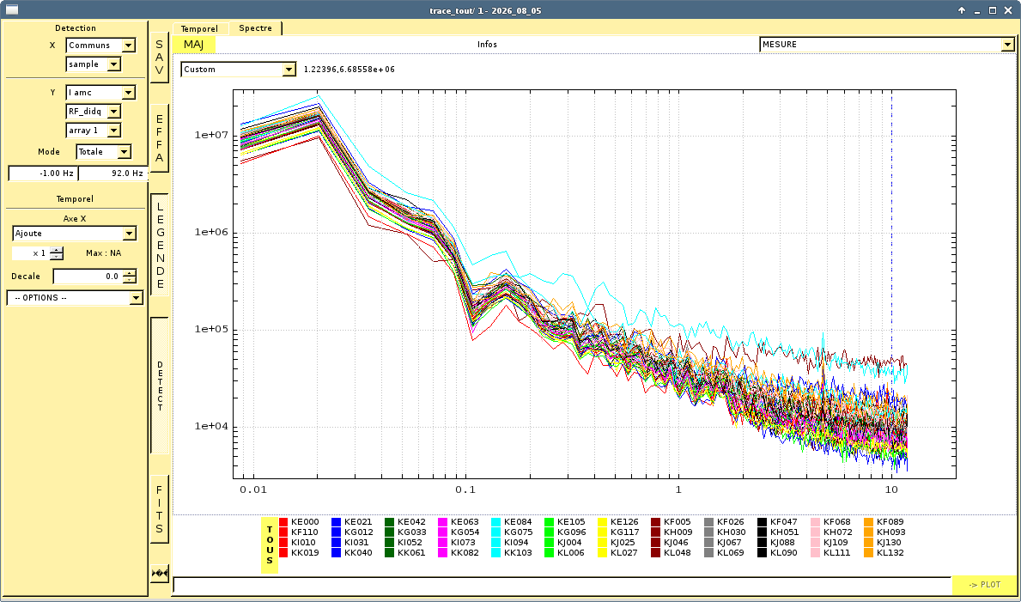
Task: Click the yellow MAJ button
Action: (193, 45)
